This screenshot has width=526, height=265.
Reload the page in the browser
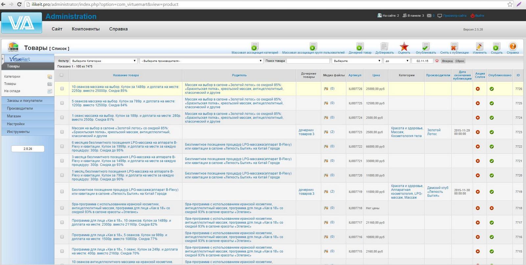point(19,4)
